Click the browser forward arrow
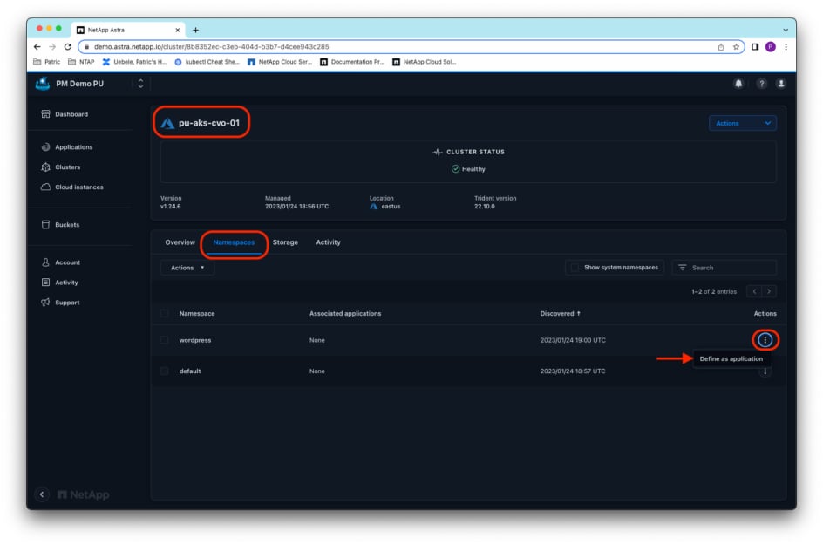This screenshot has height=545, width=823. point(52,47)
